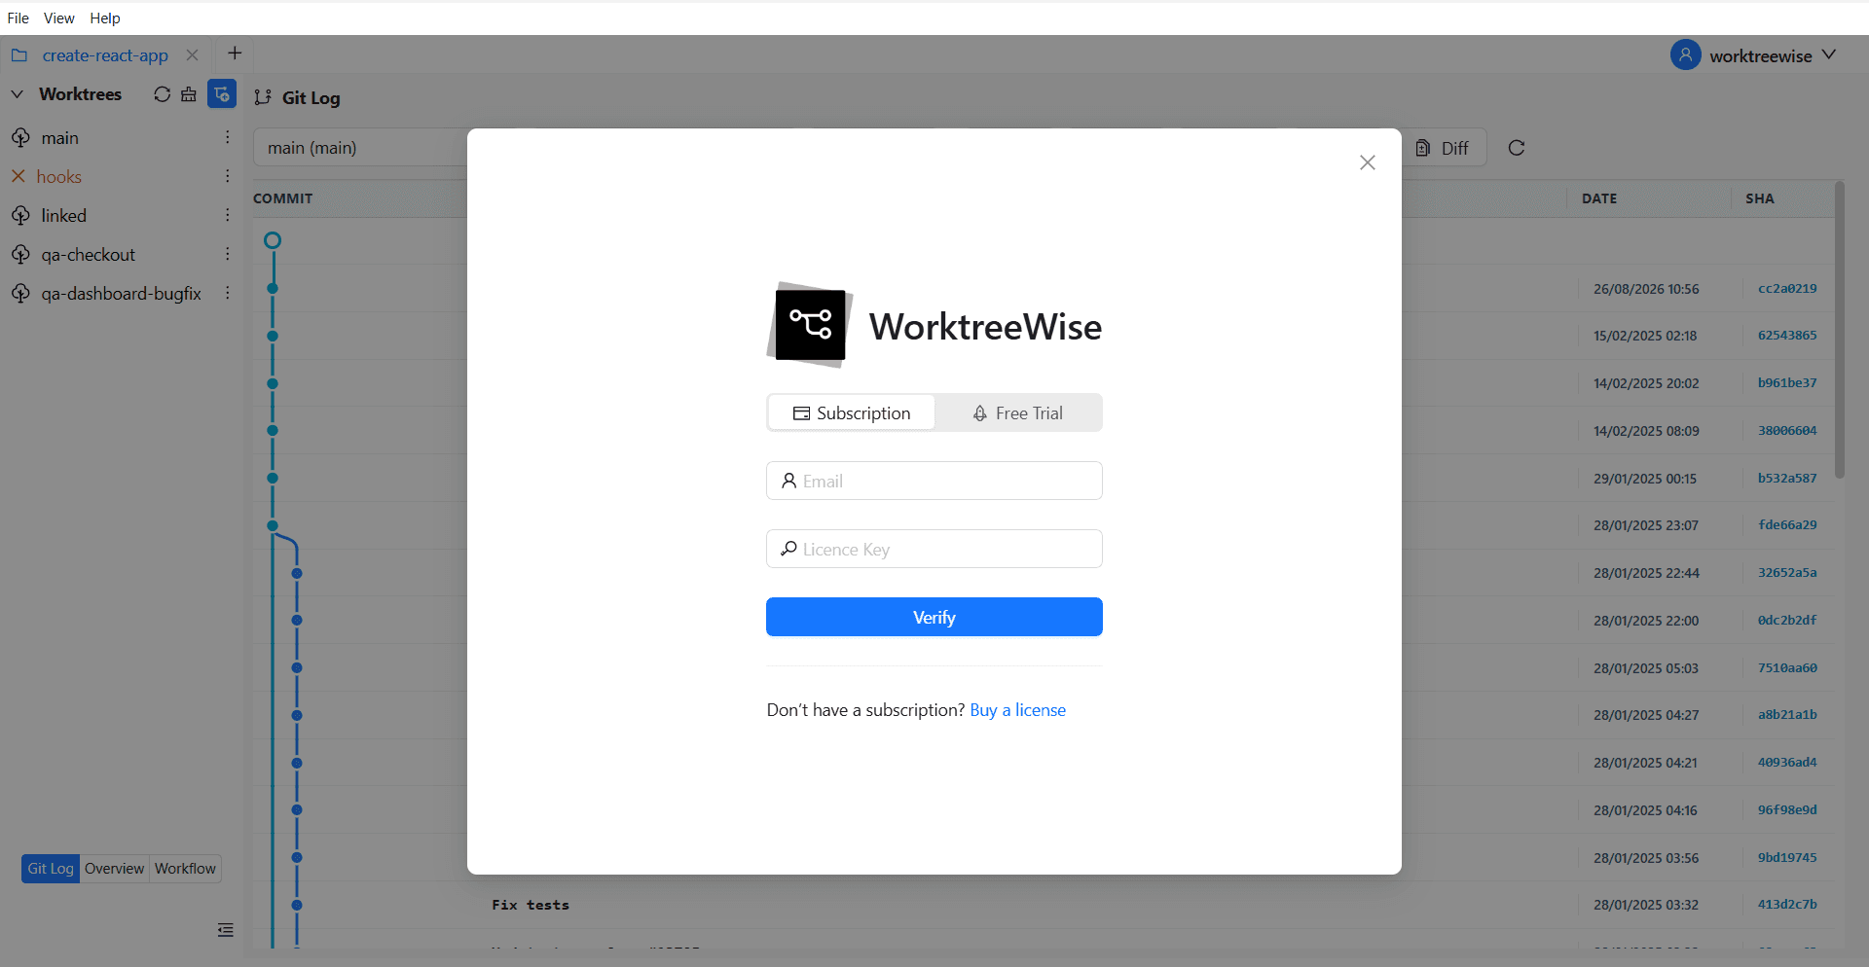Open more options for qa-dashboard-bugfix worktree
Image resolution: width=1869 pixels, height=967 pixels.
click(x=228, y=294)
